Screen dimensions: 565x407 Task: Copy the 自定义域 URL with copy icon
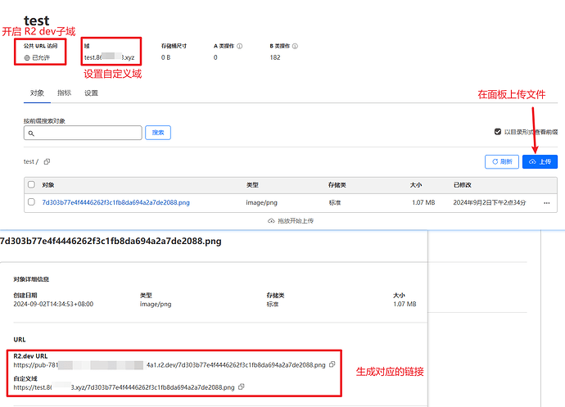tap(242, 387)
